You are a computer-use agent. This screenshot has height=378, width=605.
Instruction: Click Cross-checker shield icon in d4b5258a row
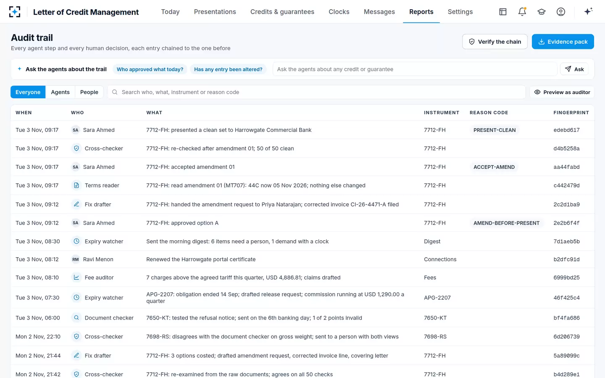pos(76,148)
